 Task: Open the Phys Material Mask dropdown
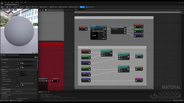(27, 66)
